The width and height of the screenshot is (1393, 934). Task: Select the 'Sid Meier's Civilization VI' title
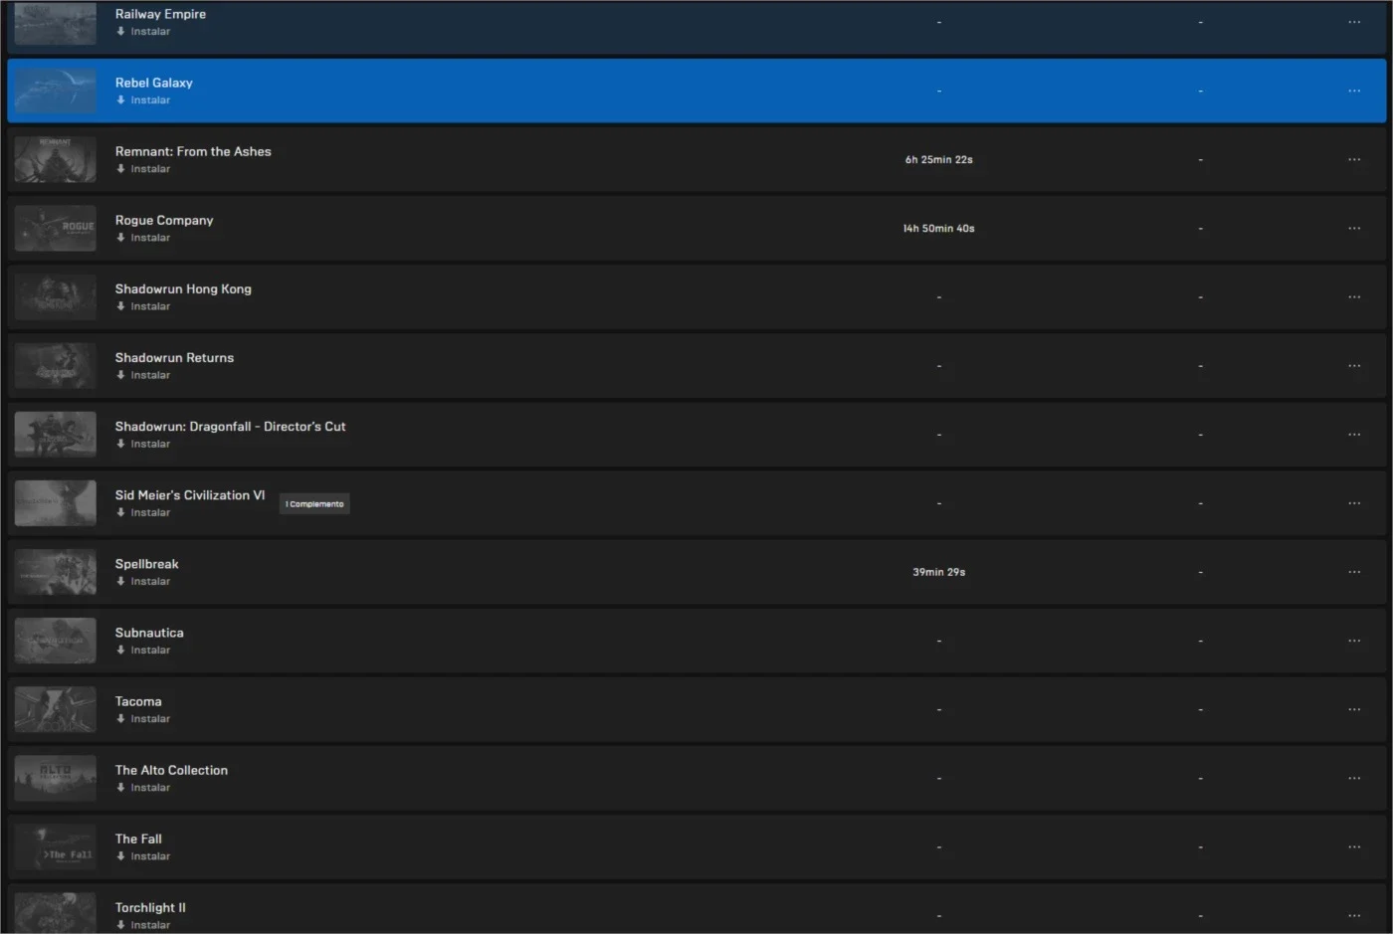190,494
